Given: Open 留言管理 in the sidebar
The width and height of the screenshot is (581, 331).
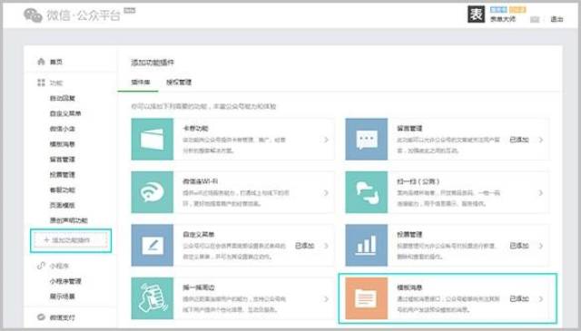Looking at the screenshot, I should pyautogui.click(x=63, y=160).
